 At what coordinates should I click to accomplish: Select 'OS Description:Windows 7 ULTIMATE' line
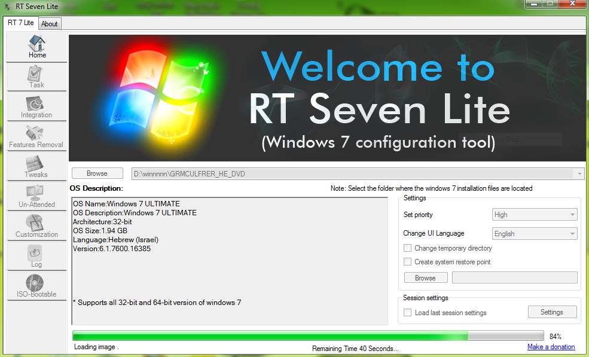point(135,213)
